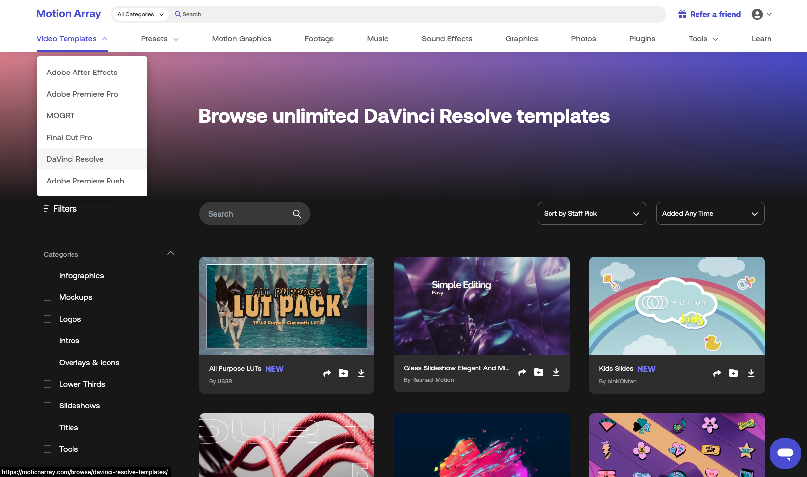Check the Mockups category
Screen dimensions: 807x477
pyautogui.click(x=48, y=297)
